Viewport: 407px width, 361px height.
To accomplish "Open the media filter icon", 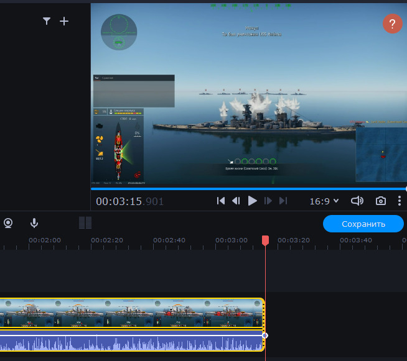I will point(47,21).
